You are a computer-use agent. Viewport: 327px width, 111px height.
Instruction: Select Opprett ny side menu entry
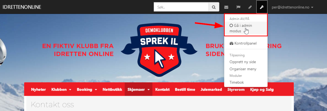click(243, 62)
